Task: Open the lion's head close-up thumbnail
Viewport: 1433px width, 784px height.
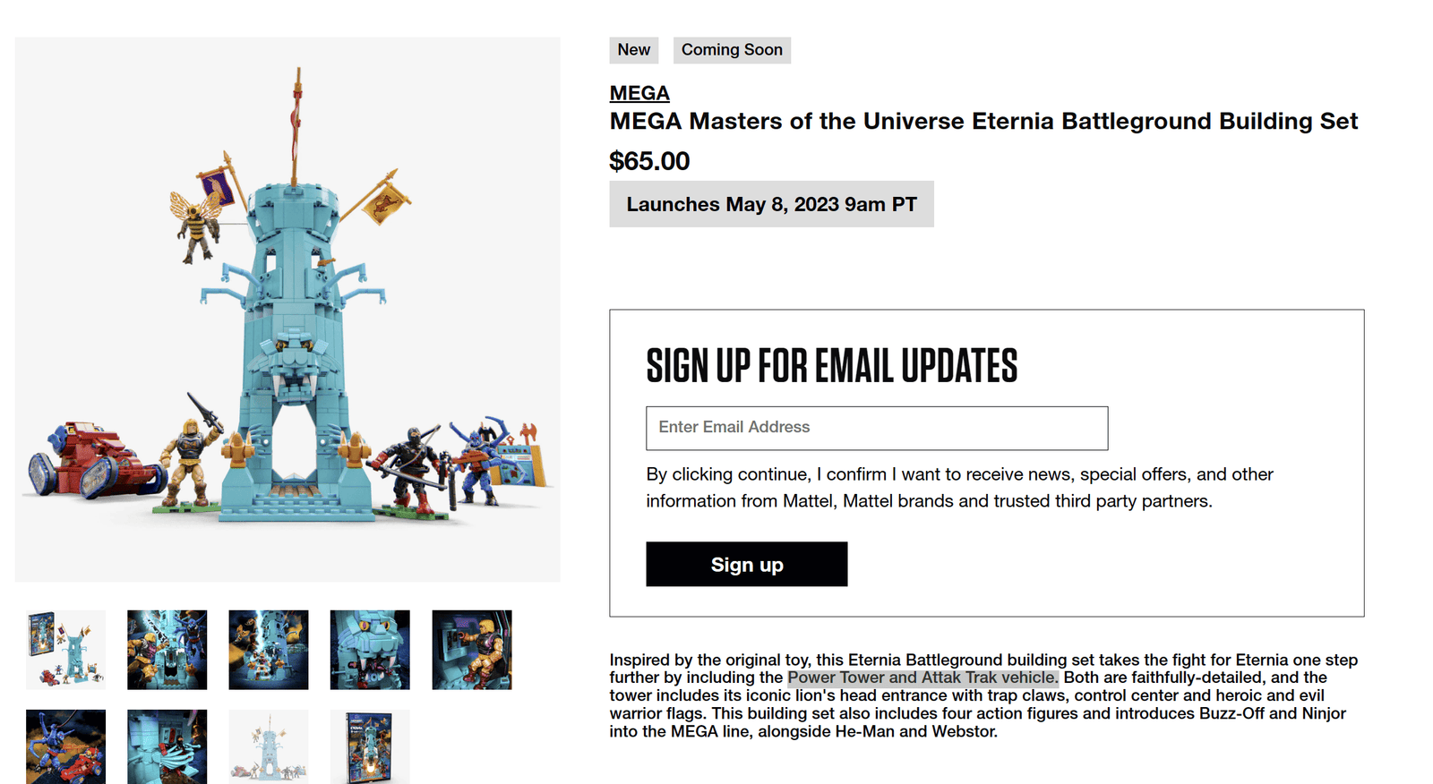Action: pos(370,651)
